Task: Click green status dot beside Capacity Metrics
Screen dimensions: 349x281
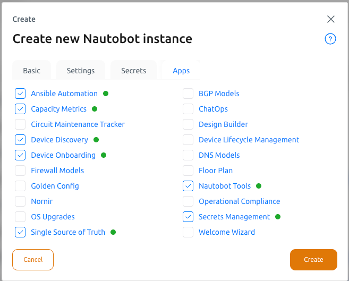Action: point(95,109)
